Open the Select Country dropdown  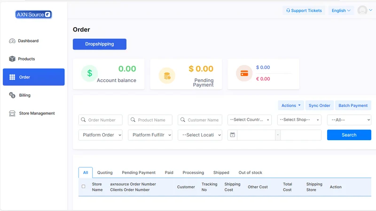(250, 120)
